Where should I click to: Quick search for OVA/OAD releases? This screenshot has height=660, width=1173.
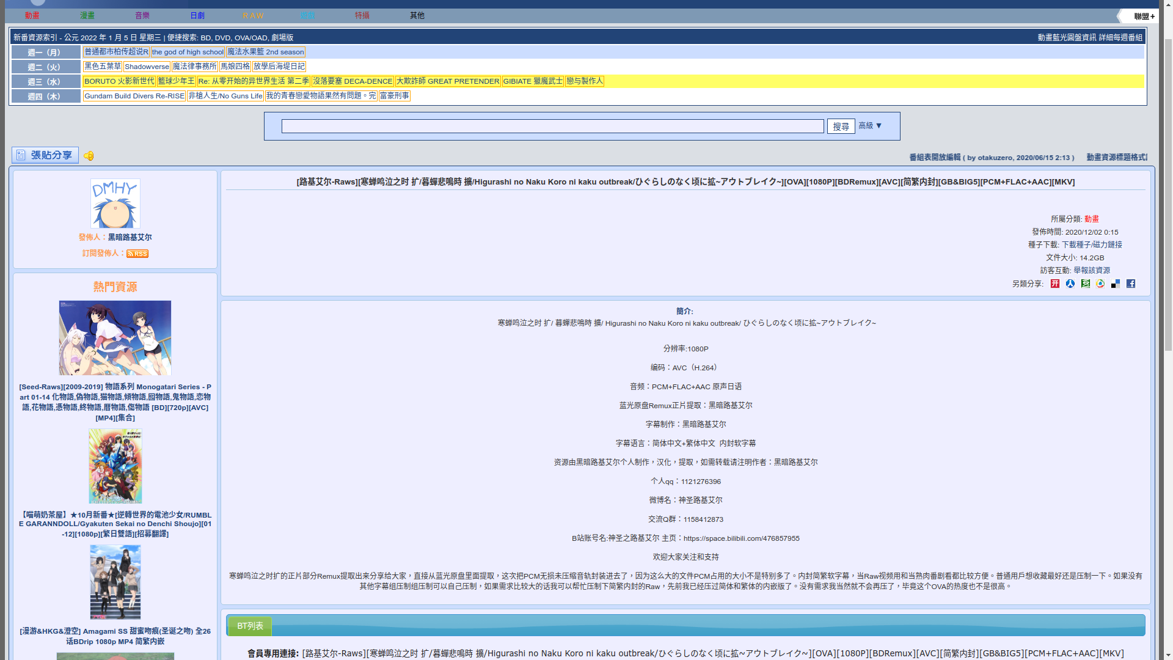(x=251, y=38)
